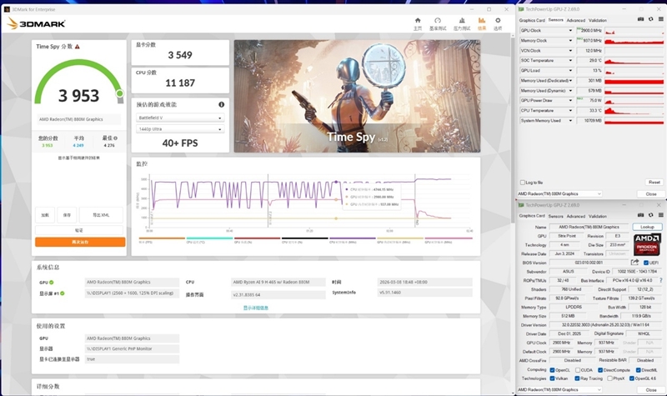Click the Time Spy score warning triangle
Viewport: 667px width, 396px height.
click(78, 47)
